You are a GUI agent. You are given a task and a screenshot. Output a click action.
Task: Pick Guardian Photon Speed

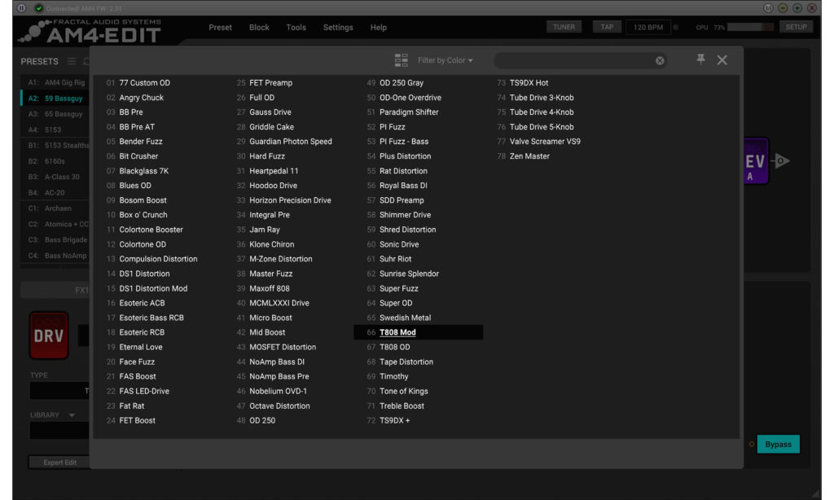tap(291, 142)
